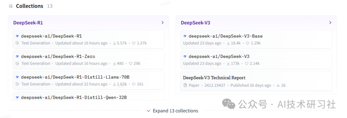The image size is (347, 118).
Task: Click the whale icon beside deepseek-ai/DeepSeek-R1
Action: click(x=17, y=36)
